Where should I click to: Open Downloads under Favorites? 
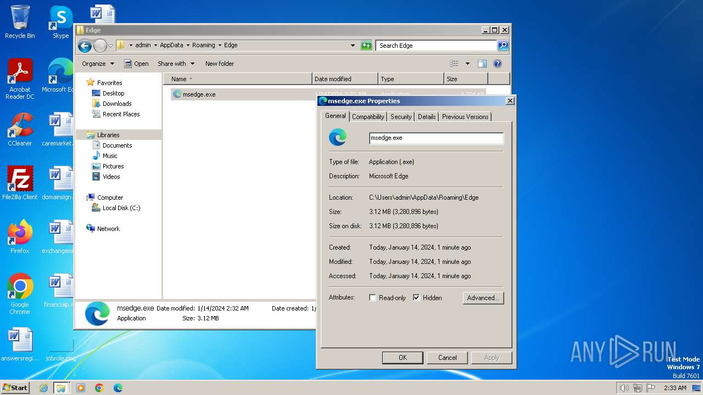pos(111,104)
